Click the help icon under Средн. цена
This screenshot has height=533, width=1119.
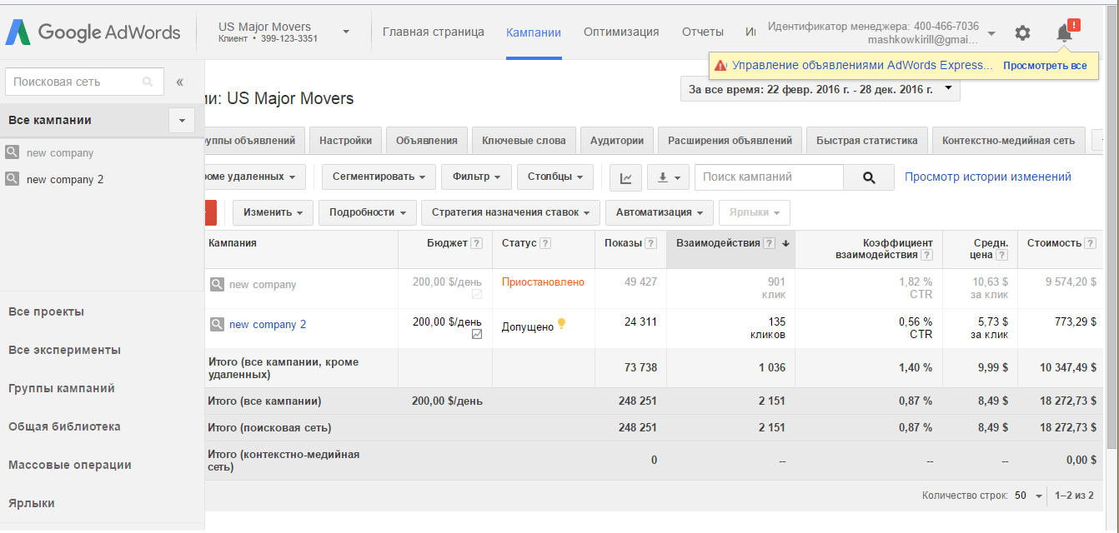[1001, 256]
